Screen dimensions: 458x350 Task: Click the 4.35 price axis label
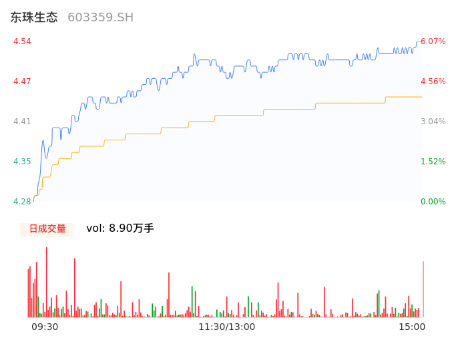(22, 162)
